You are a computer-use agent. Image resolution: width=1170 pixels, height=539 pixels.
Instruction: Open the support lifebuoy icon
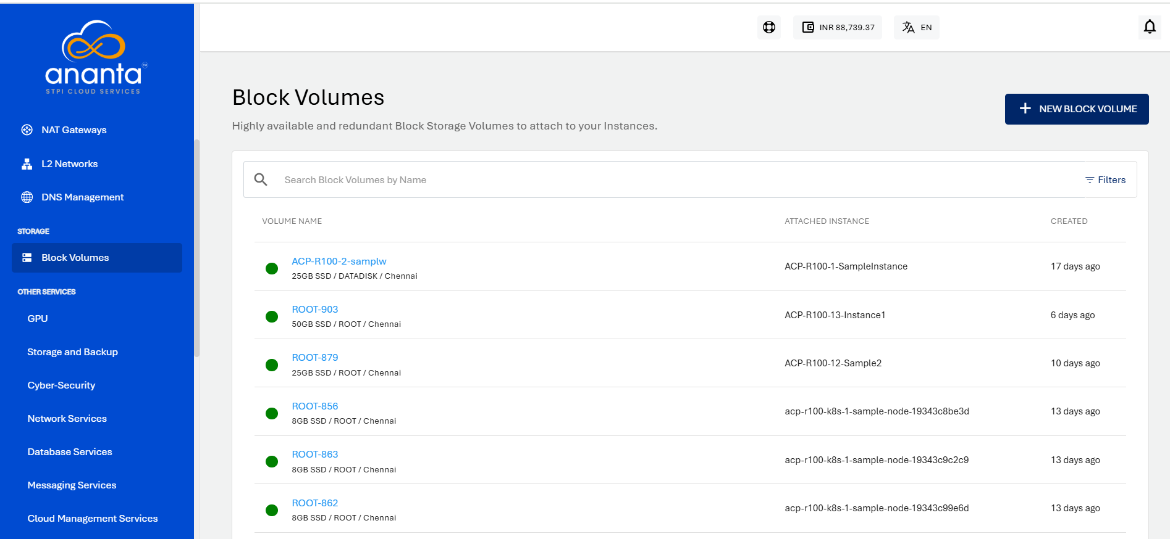(769, 27)
